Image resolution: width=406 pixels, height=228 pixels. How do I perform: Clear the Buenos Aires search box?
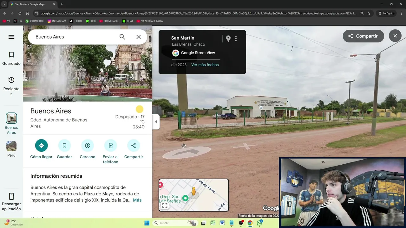139,37
